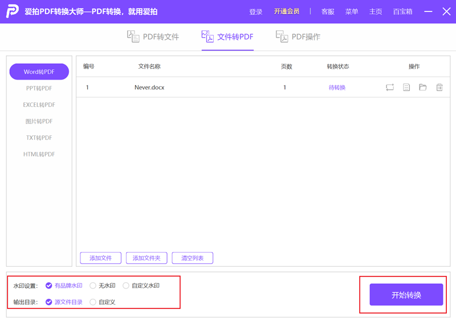Select the 有品牌水印 watermark option

64,286
